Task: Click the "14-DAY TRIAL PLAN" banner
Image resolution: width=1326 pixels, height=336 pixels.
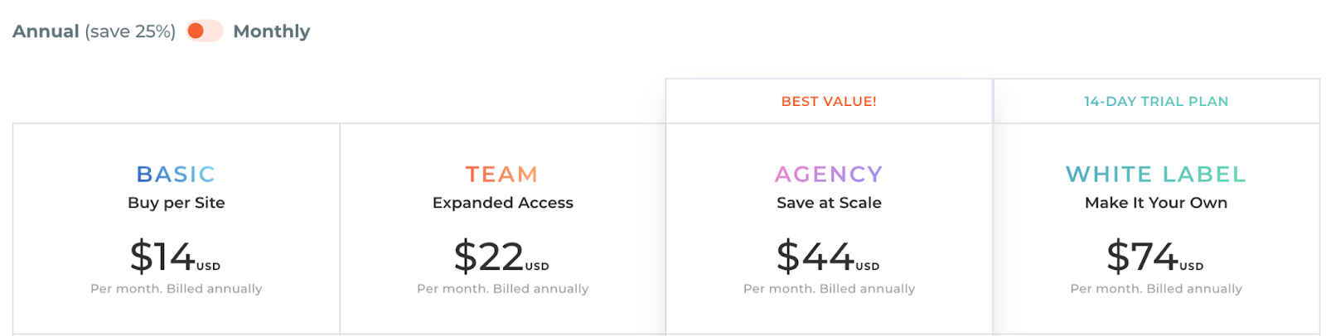Action: 1156,101
